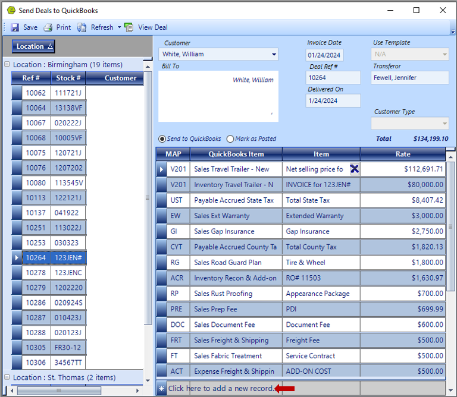Open the Use Template dropdown
This screenshot has height=397, width=457.
coord(445,55)
